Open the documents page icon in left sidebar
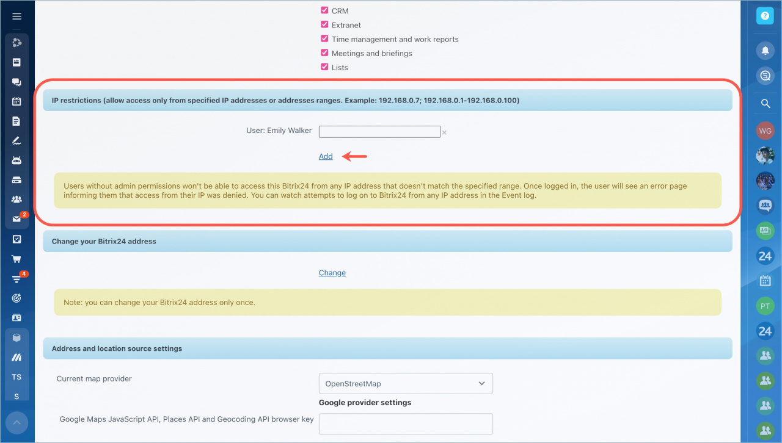 (x=16, y=121)
